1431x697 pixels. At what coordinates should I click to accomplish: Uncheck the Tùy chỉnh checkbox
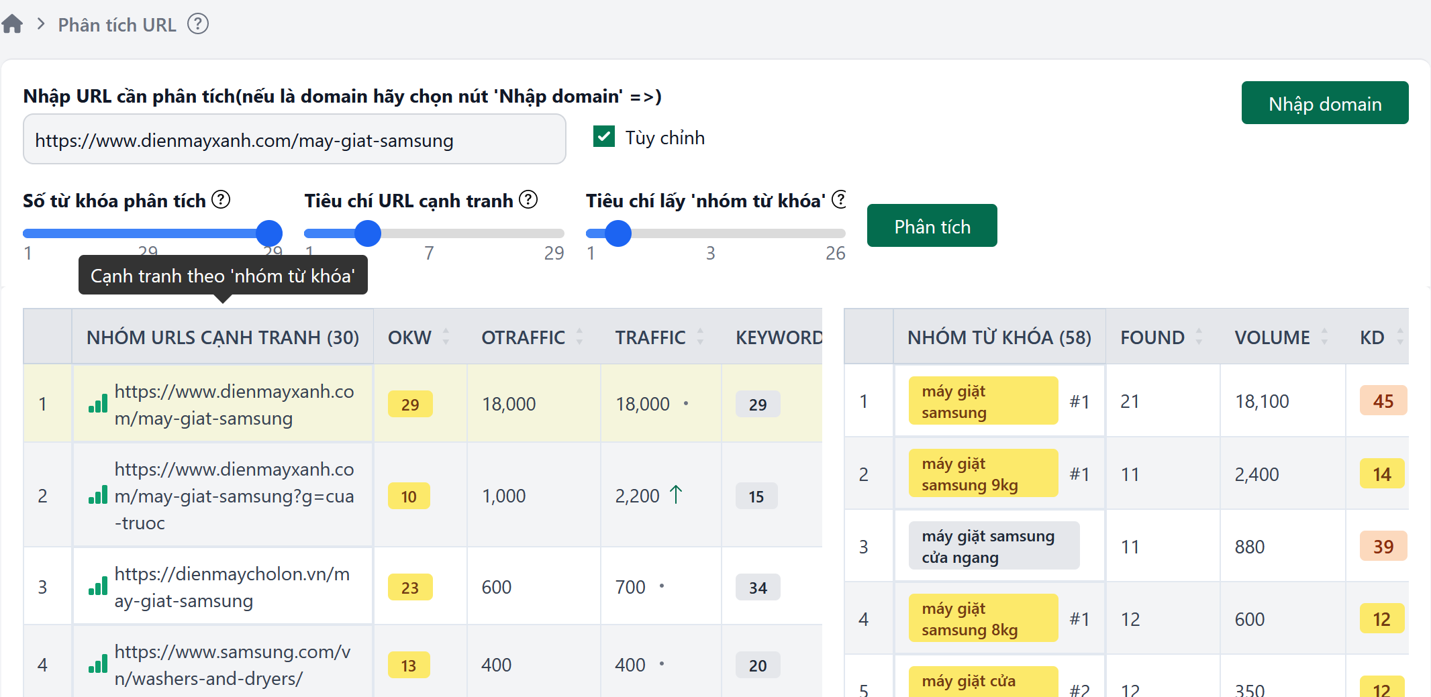604,137
